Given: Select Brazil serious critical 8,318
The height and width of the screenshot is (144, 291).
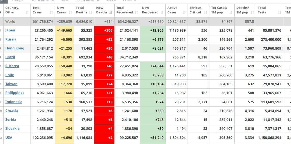Looking at the screenshot, I should (x=203, y=57).
